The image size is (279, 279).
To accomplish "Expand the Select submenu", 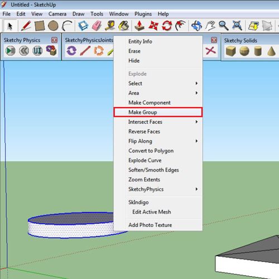I will click(158, 83).
